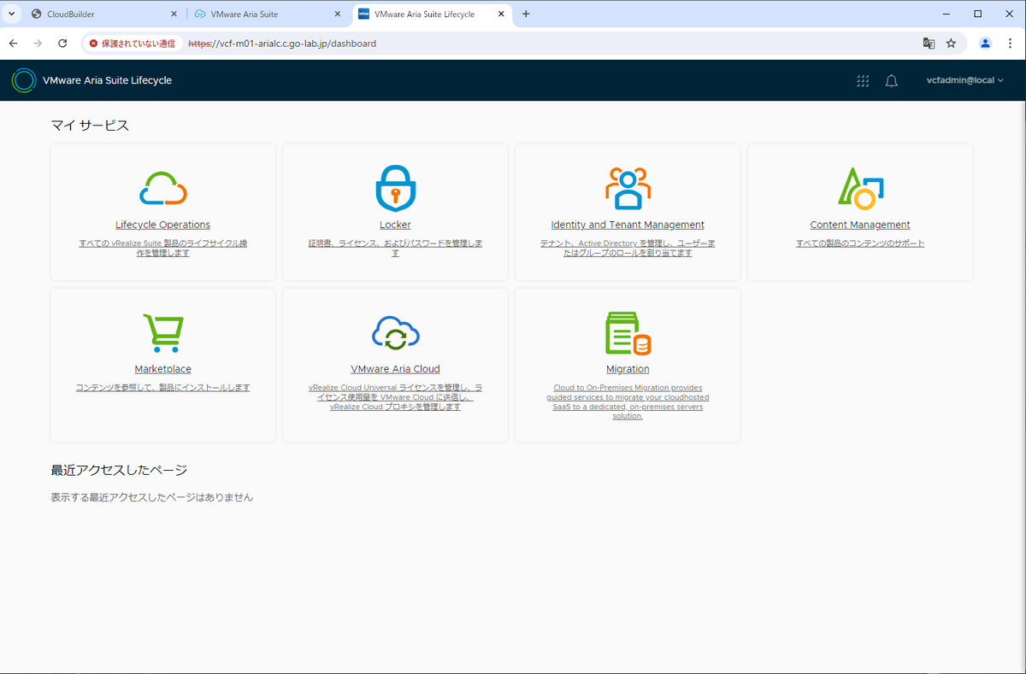Click the 最近アクセスしたページ heading
The image size is (1026, 674).
point(119,470)
